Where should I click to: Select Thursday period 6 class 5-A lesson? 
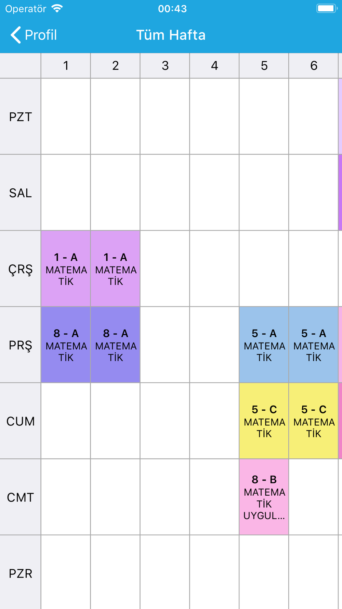pyautogui.click(x=314, y=345)
